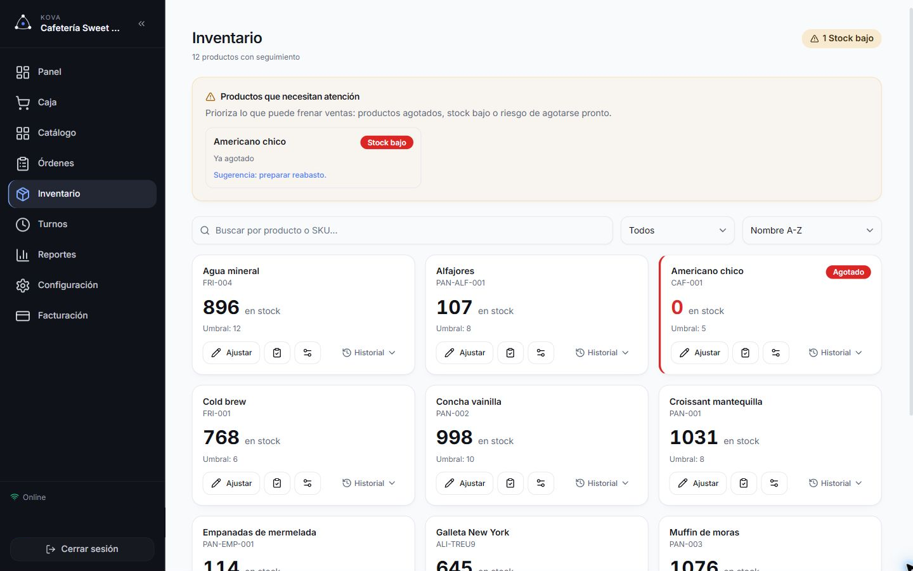Focus the Buscar por producto o SKU field
This screenshot has height=571, width=913.
pyautogui.click(x=403, y=230)
